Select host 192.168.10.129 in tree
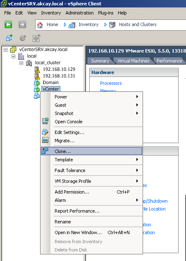The image size is (186, 261). [59, 69]
